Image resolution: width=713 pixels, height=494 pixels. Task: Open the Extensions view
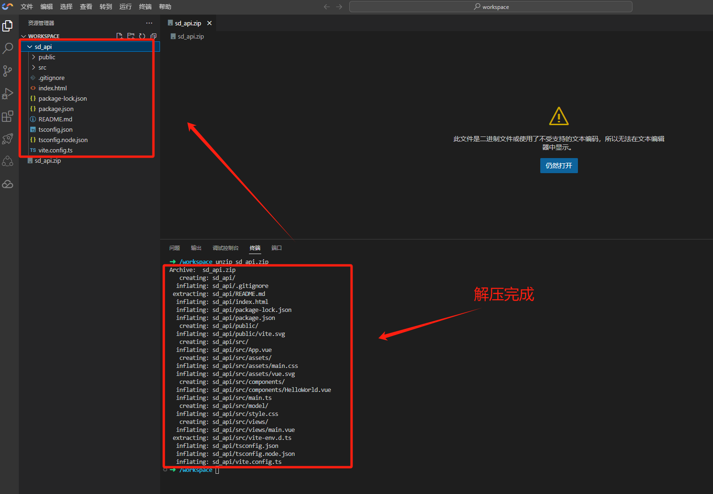[x=8, y=116]
